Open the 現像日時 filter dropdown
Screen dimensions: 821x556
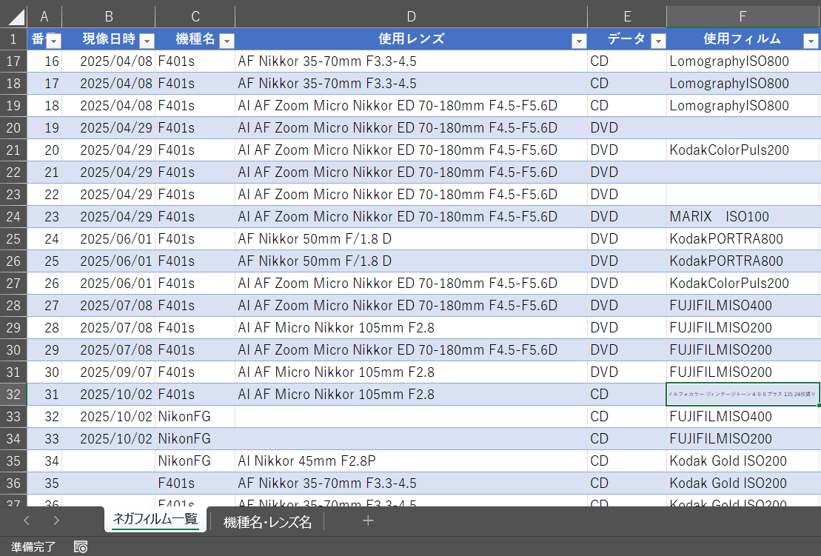(x=147, y=41)
